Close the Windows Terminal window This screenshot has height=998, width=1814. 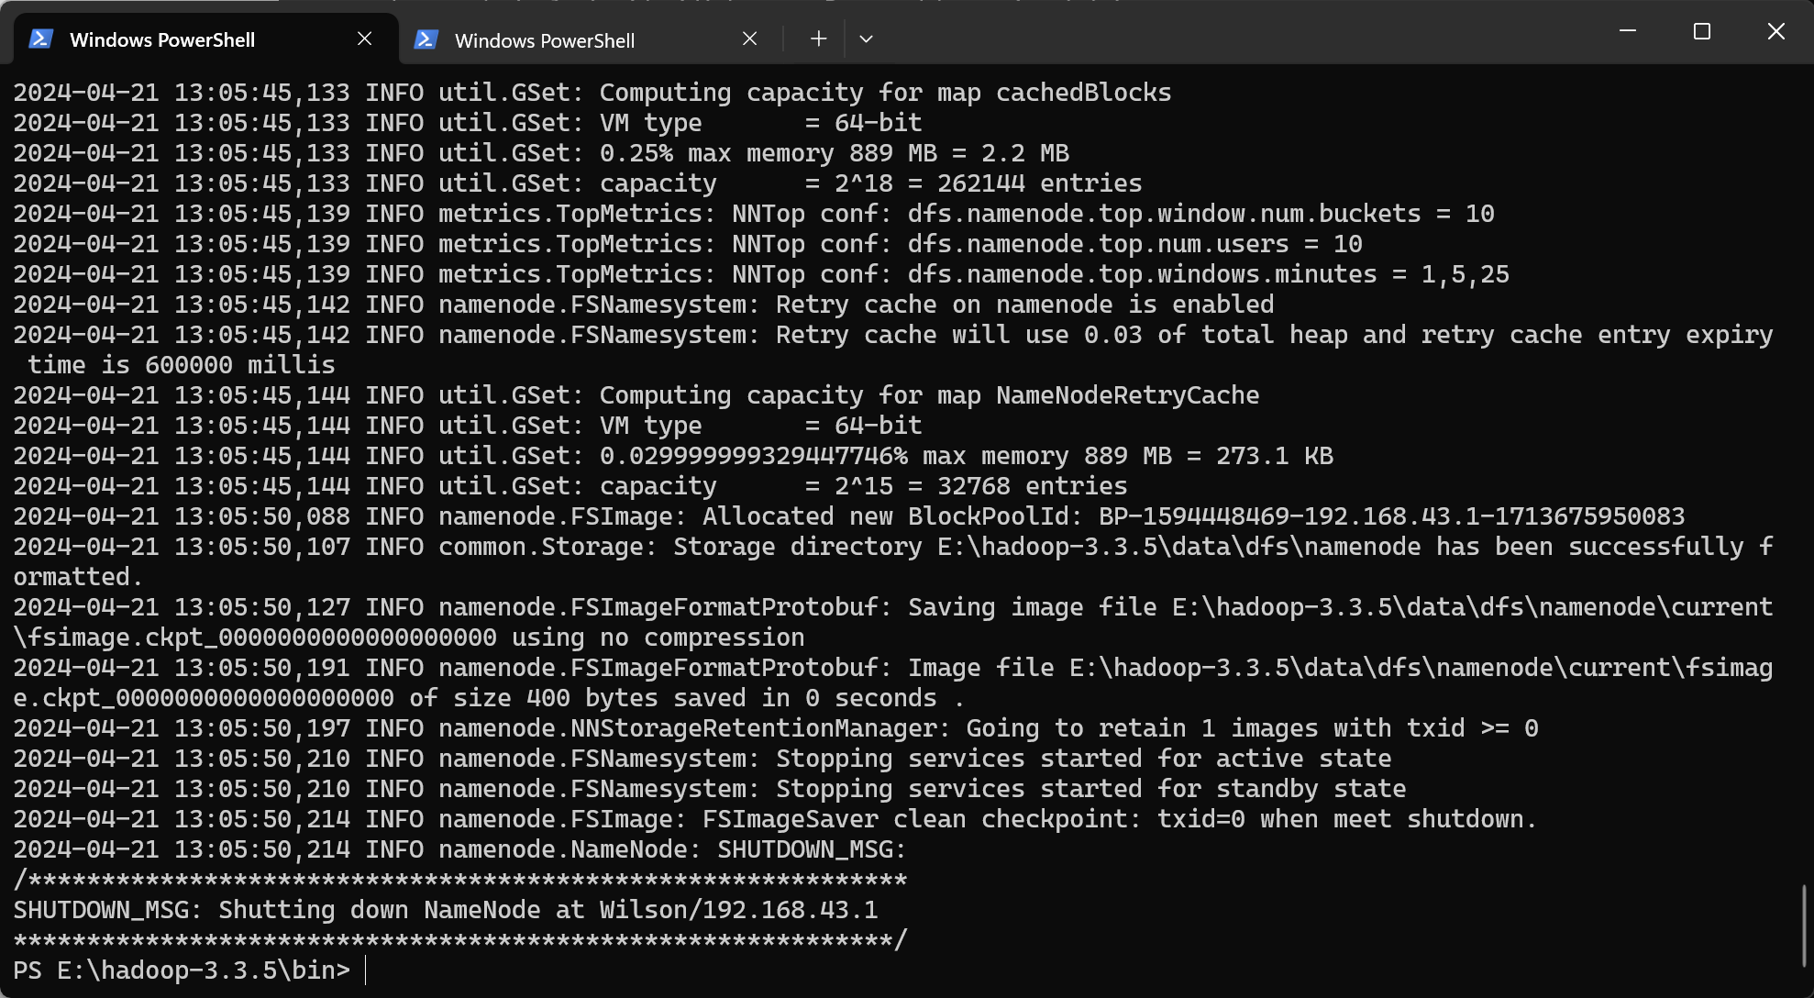1775,31
